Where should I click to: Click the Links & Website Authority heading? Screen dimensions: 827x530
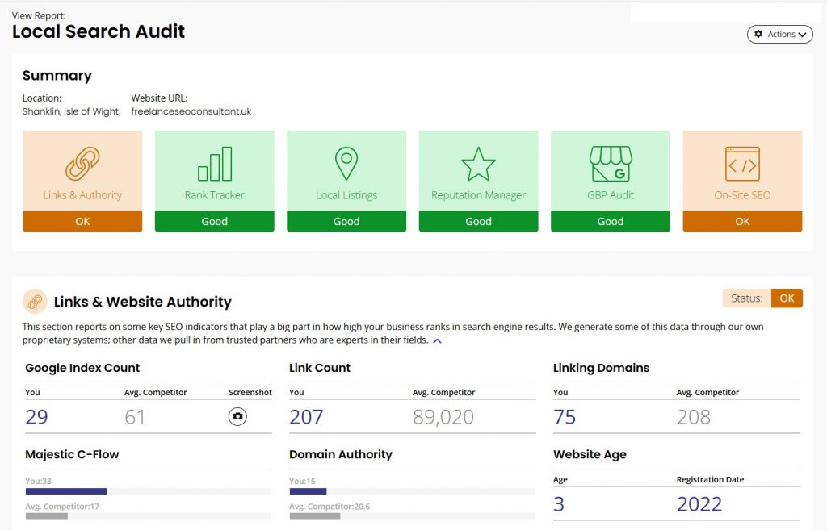[x=142, y=302]
